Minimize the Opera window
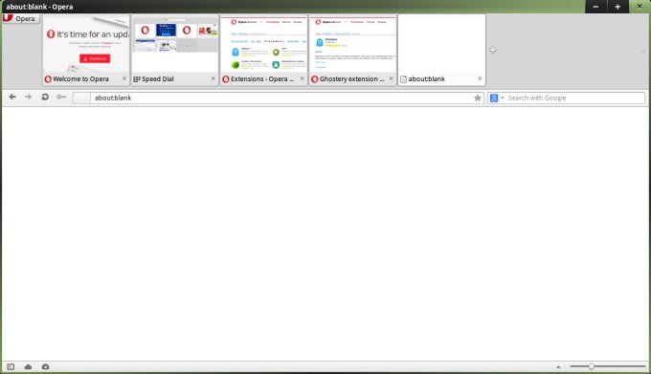Image resolution: width=651 pixels, height=374 pixels. (595, 7)
